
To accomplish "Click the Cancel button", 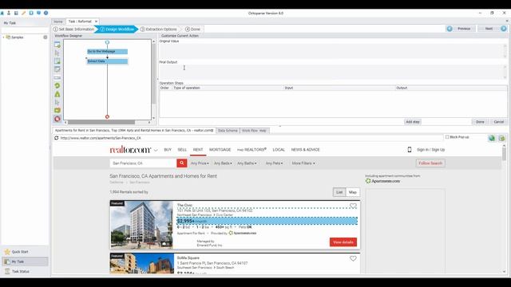I will coord(498,122).
